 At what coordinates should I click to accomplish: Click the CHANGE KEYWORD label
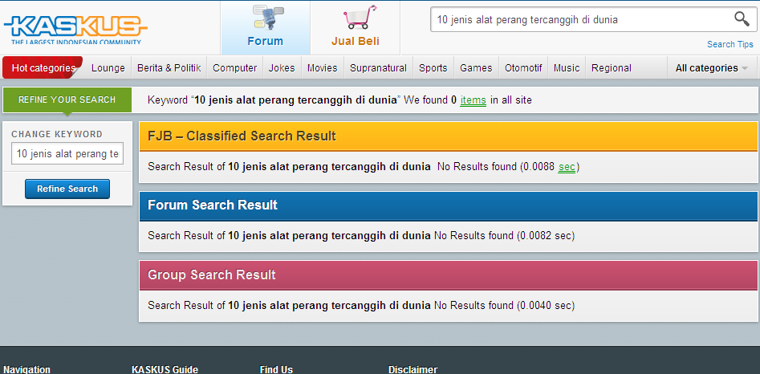click(x=57, y=134)
